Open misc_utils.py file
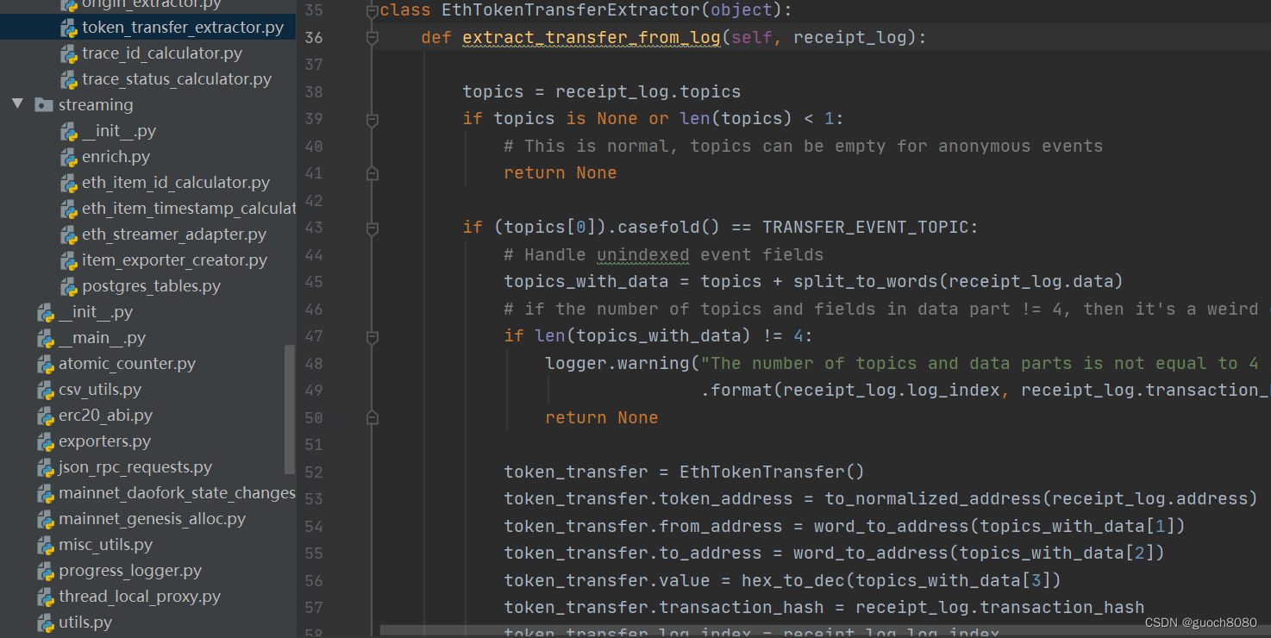This screenshot has width=1271, height=638. click(x=106, y=545)
